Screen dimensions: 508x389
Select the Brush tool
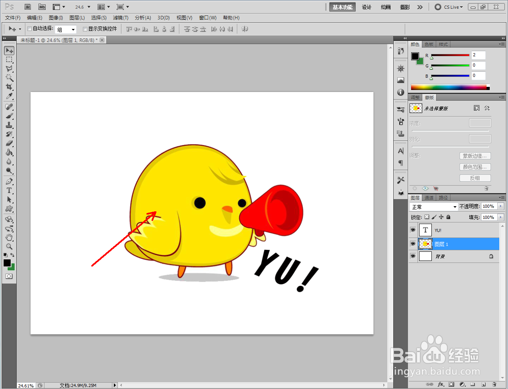[x=9, y=116]
